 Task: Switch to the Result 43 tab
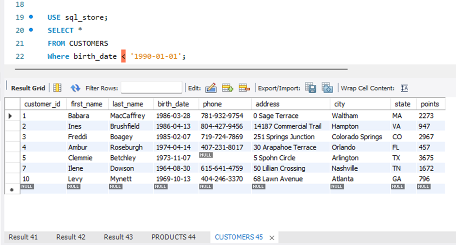point(118,237)
